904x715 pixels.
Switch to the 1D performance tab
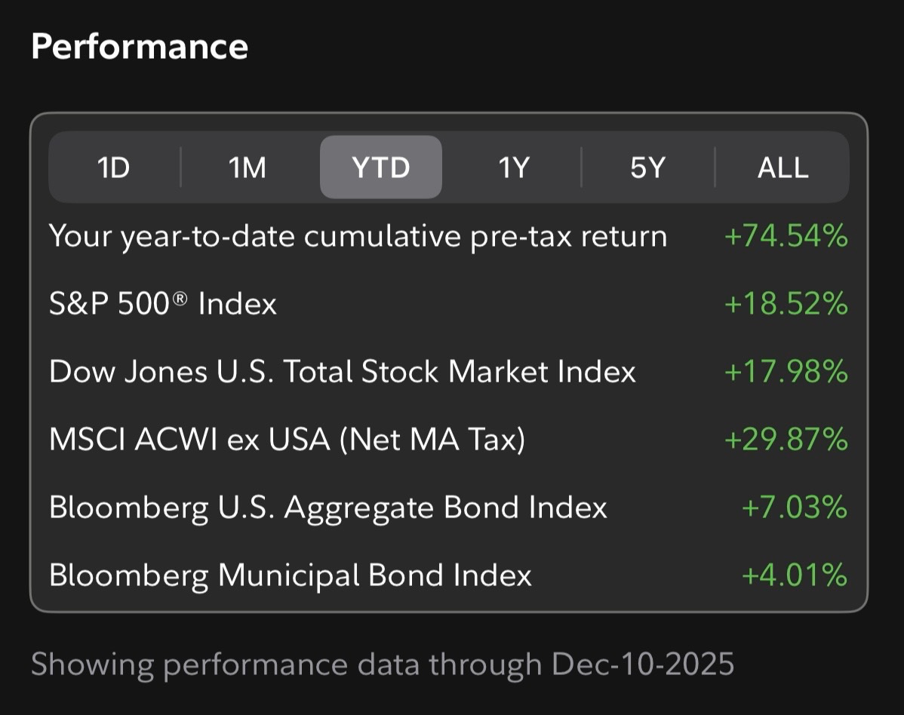tap(114, 167)
